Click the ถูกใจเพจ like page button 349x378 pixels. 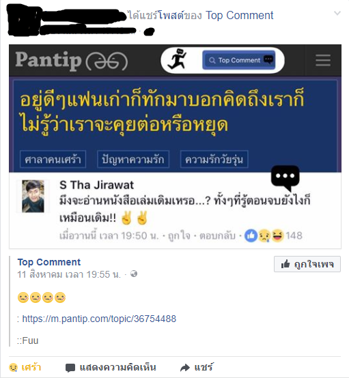(x=307, y=264)
